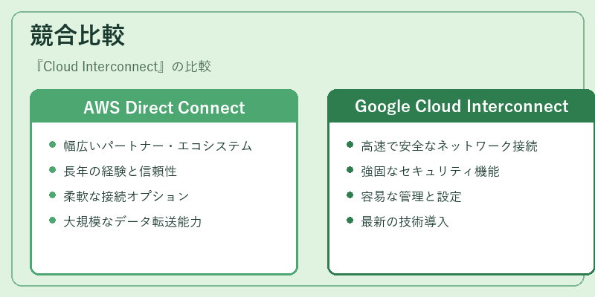
Task: Select the text 容易な管理と設定
Action: (411, 196)
